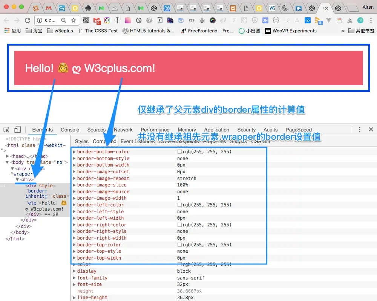This screenshot has width=377, height=301.
Task: Open 其他书签 bookmarks folder
Action: pos(362,31)
